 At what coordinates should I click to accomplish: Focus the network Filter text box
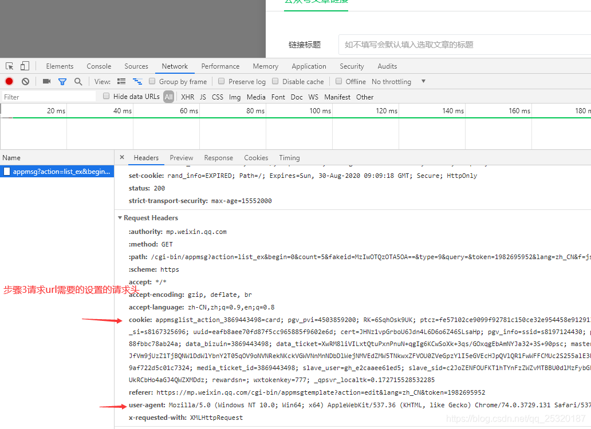pos(49,97)
